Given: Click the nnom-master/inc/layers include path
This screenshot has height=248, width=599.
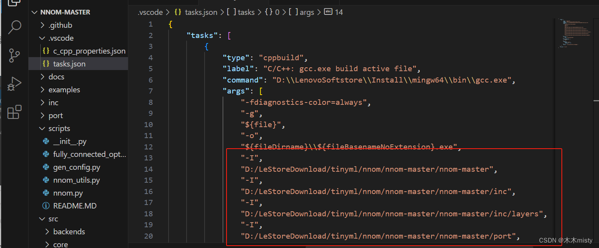Looking at the screenshot, I should 392,214.
